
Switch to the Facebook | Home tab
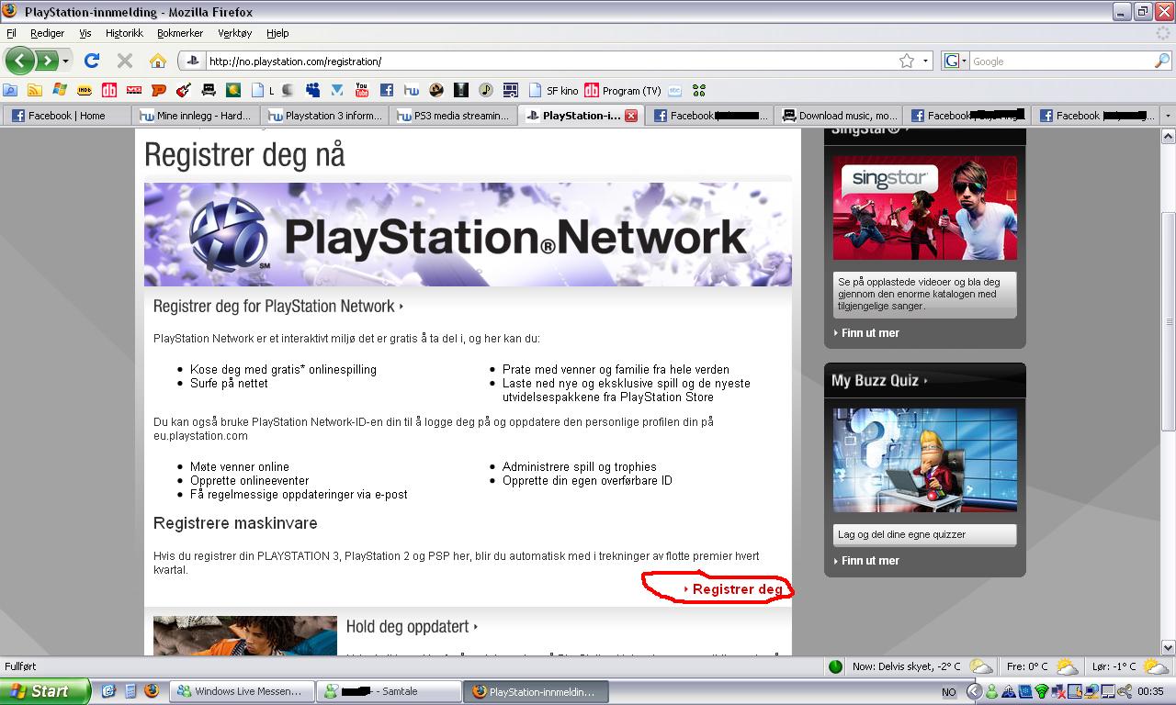pyautogui.click(x=66, y=116)
